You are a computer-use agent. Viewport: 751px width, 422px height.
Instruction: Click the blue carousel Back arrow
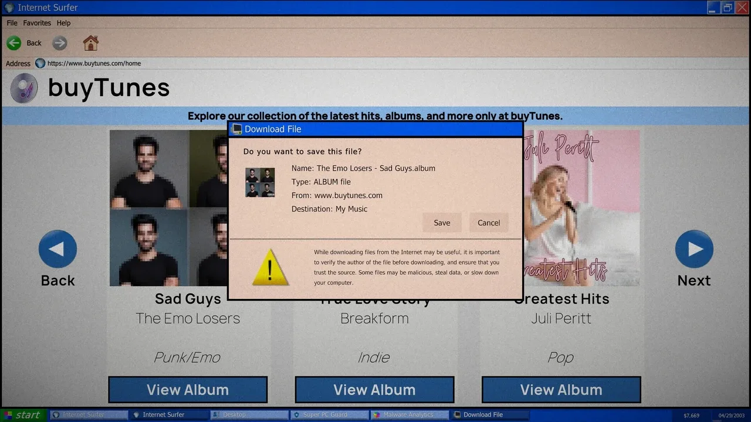click(57, 249)
